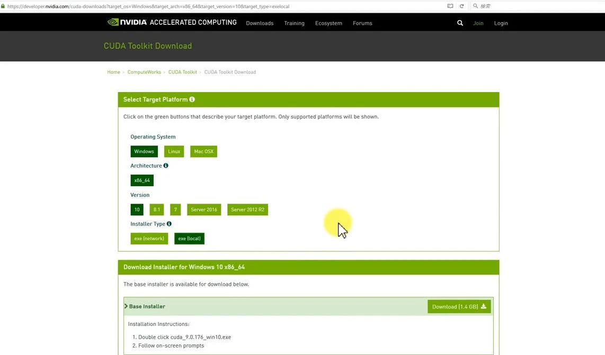This screenshot has width=605, height=355.
Task: Select Server 2012 R2 version
Action: point(248,210)
